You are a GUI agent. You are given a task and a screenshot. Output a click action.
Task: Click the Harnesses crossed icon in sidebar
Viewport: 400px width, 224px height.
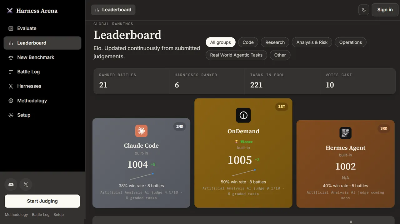11,86
